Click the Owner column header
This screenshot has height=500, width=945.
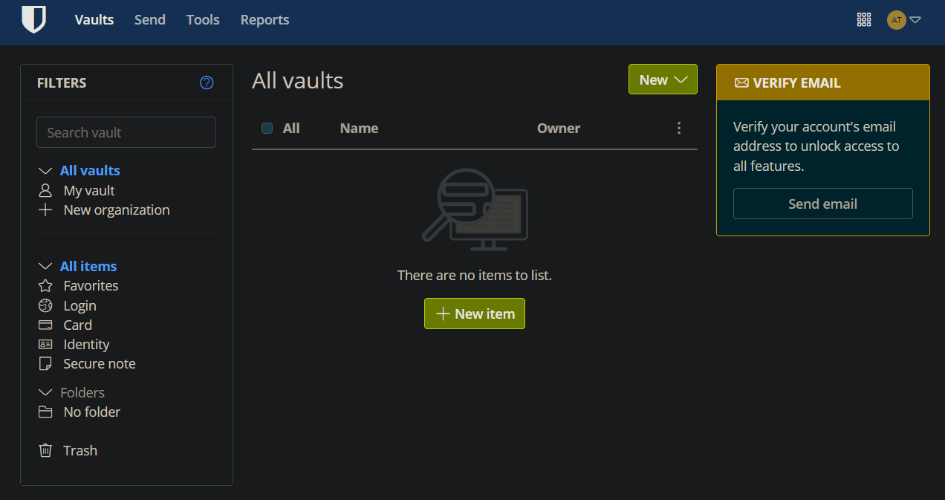click(559, 128)
